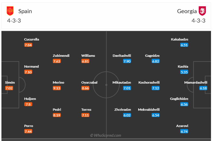Click player Williams on the pitch

[88, 56]
